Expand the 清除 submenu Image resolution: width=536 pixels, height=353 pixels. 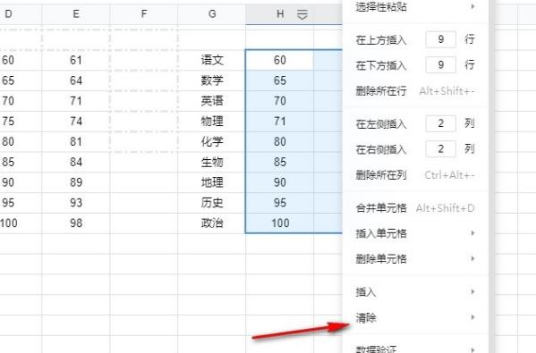tap(415, 317)
